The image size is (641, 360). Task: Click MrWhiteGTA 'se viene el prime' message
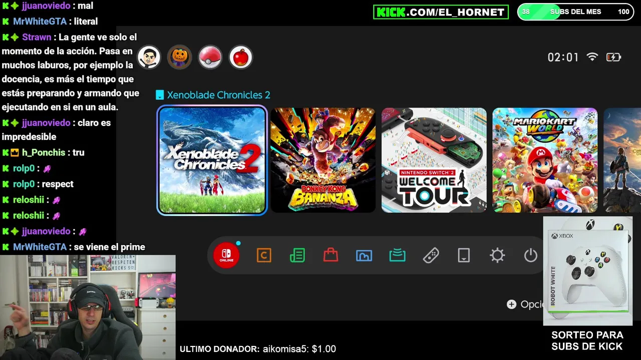[73, 246]
